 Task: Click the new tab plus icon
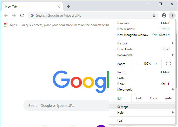pos(69,7)
